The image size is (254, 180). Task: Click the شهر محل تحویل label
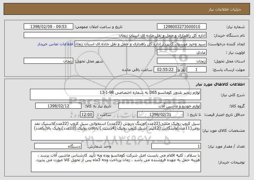(89, 61)
